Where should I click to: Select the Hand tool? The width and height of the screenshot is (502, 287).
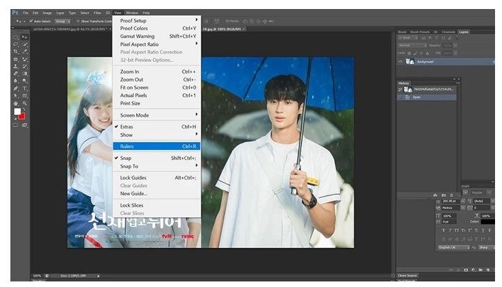[17, 103]
